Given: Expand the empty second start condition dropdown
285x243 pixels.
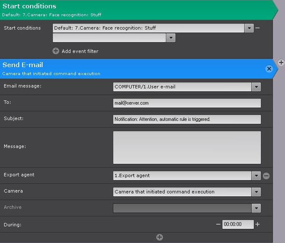Looking at the screenshot, I should [x=171, y=38].
